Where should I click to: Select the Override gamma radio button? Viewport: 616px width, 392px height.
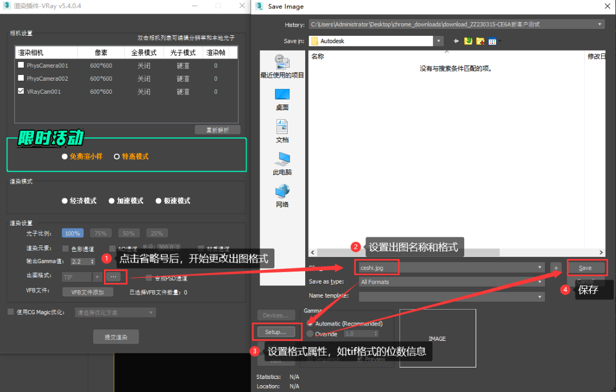pos(310,333)
